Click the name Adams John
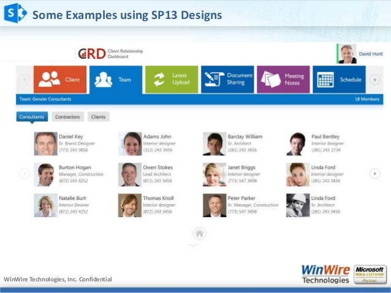 coord(157,136)
